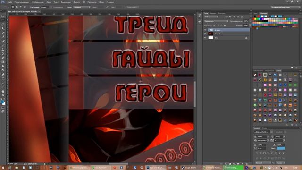This screenshot has width=302, height=170.
Task: Select the Gradient tool
Action: tap(3, 62)
